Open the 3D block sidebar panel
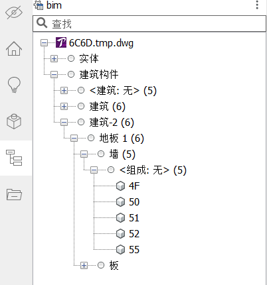This screenshot has height=285, width=267. (x=14, y=121)
